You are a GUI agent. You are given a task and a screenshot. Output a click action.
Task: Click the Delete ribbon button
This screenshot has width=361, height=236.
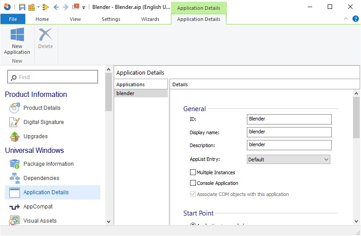pyautogui.click(x=45, y=38)
